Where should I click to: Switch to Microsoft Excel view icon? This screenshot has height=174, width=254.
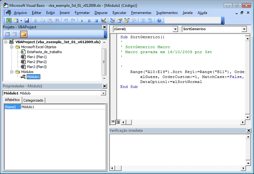click(x=9, y=21)
